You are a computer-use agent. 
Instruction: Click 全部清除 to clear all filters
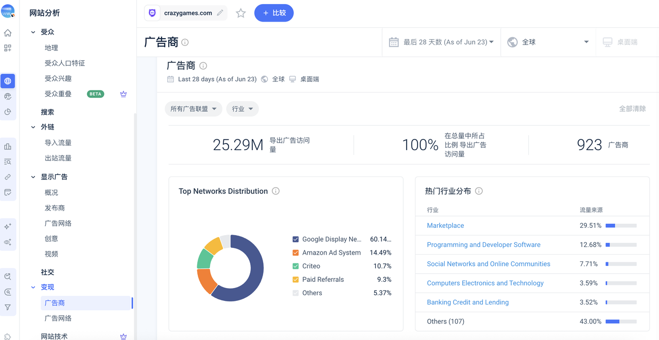point(632,109)
